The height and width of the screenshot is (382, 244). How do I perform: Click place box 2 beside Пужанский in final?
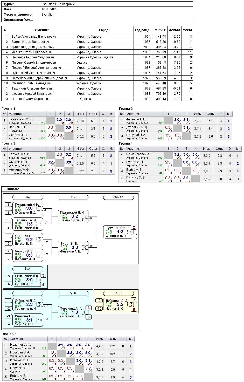pos(134,227)
